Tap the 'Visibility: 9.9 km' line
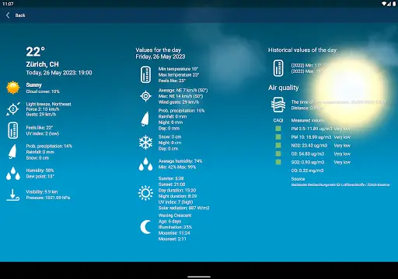This screenshot has width=398, height=279. pyautogui.click(x=42, y=191)
